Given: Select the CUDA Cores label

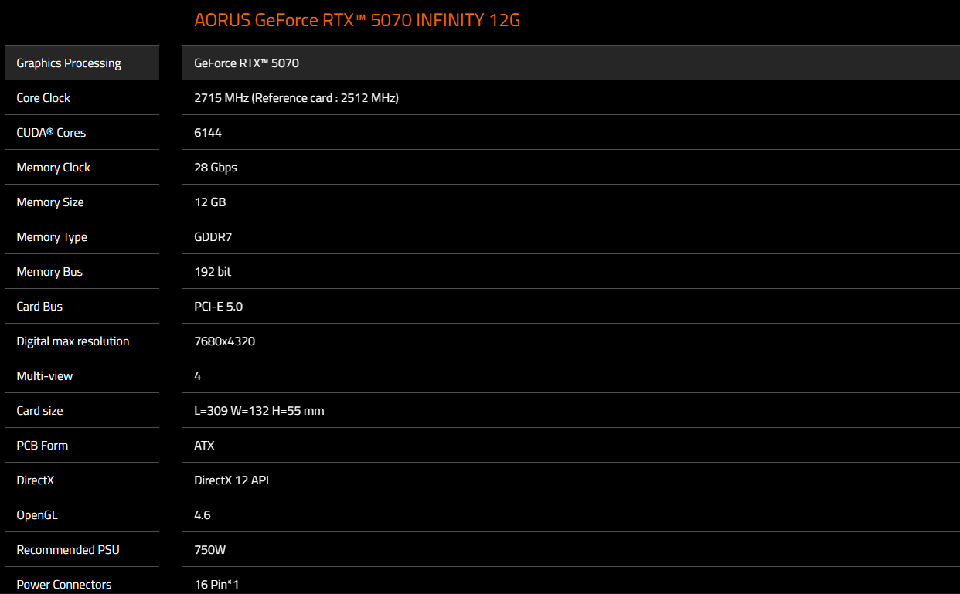Looking at the screenshot, I should pyautogui.click(x=51, y=133).
